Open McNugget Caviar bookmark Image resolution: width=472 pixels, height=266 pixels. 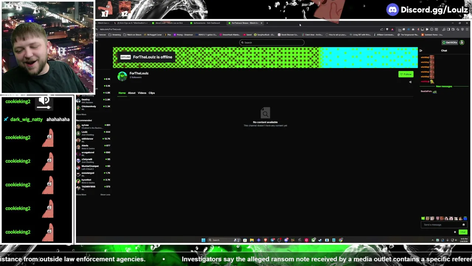pyautogui.click(x=153, y=35)
